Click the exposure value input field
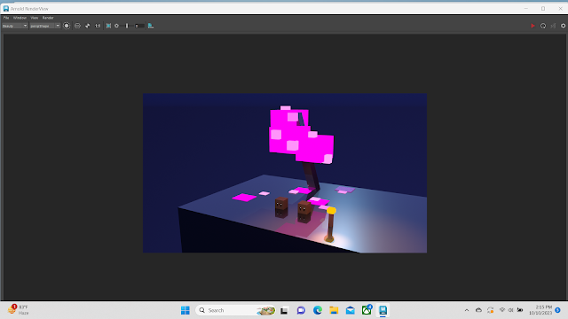Viewport: 568px width, 319px height. tap(139, 26)
